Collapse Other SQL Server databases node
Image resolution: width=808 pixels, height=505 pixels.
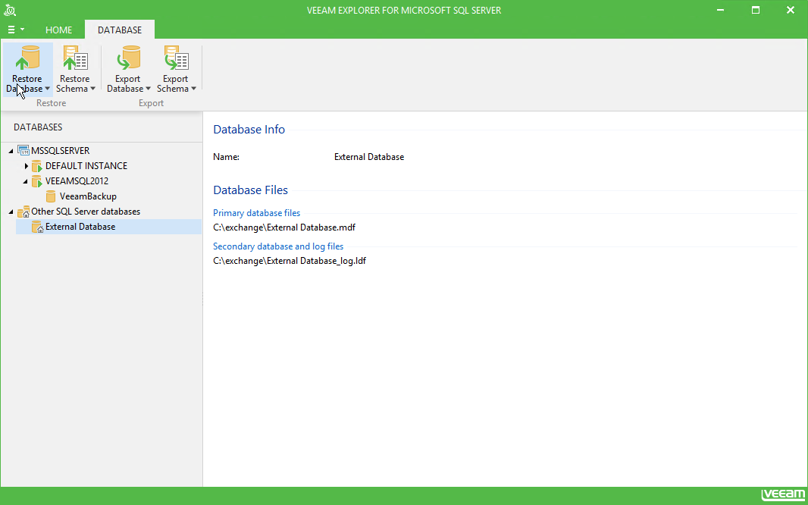(11, 212)
